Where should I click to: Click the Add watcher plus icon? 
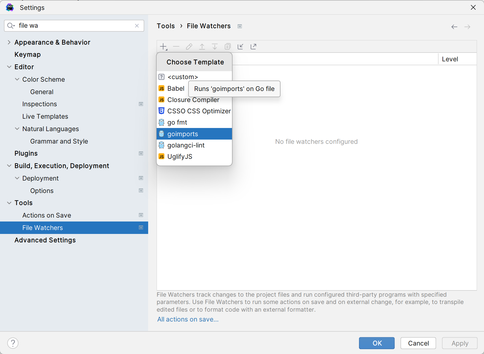[163, 47]
